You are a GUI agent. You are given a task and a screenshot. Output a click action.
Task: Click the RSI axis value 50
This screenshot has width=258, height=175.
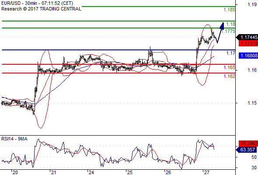click(x=254, y=157)
